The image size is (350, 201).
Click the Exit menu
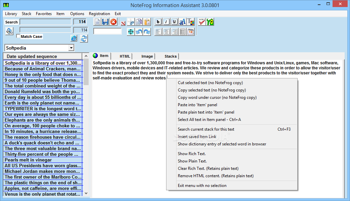pyautogui.click(x=118, y=14)
